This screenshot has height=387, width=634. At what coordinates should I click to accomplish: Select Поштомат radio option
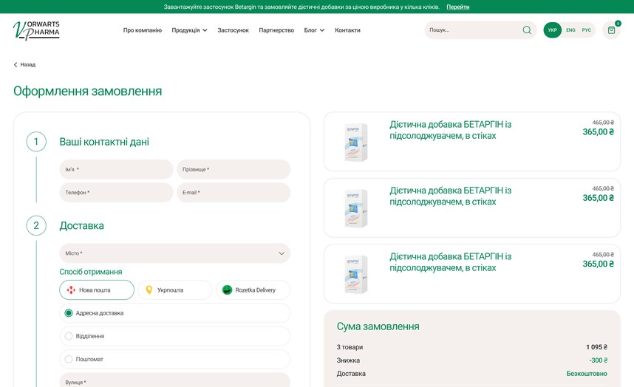[69, 359]
